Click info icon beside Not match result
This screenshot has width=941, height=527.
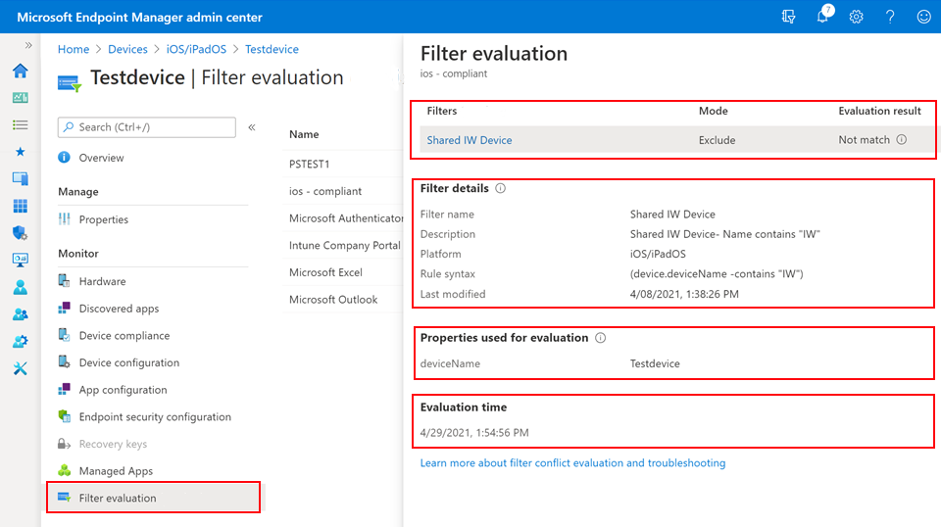click(x=902, y=140)
